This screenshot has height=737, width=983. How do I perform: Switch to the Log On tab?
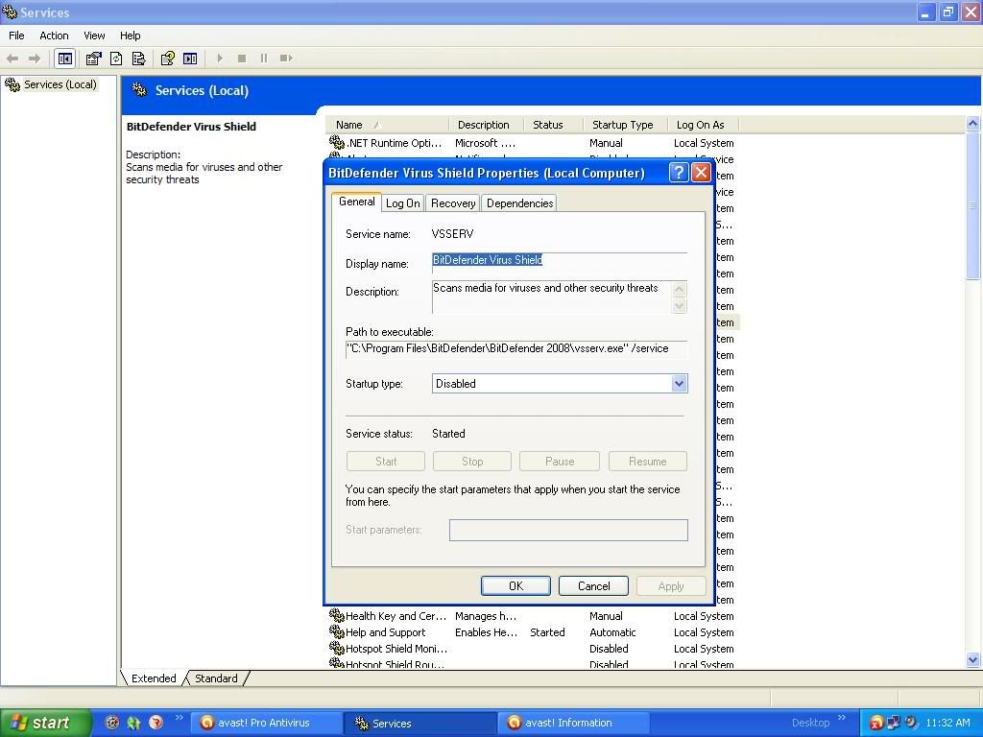pos(403,203)
